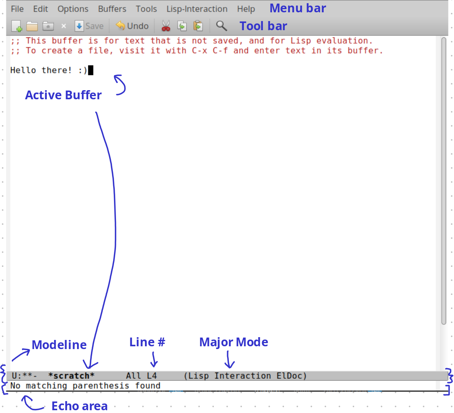The height and width of the screenshot is (413, 454).
Task: Open the Options menu
Action: 73,8
